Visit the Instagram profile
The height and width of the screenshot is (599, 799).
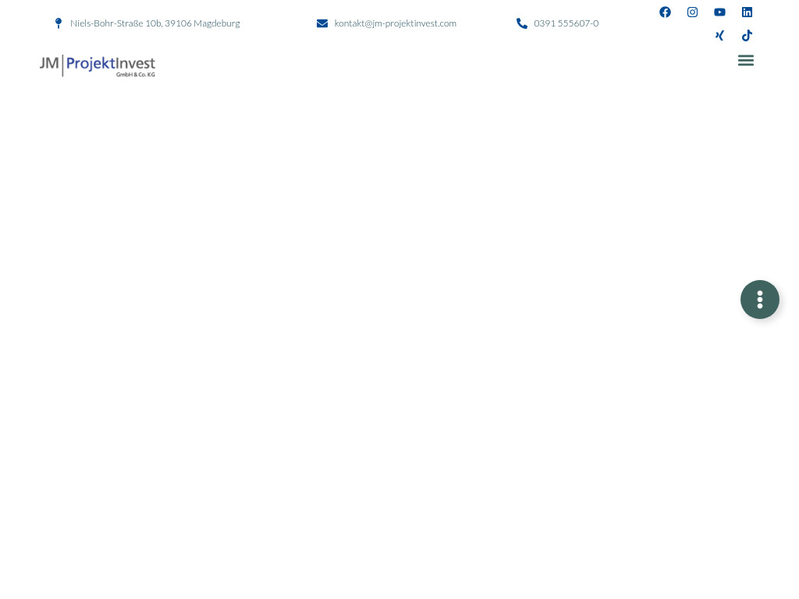pos(692,12)
